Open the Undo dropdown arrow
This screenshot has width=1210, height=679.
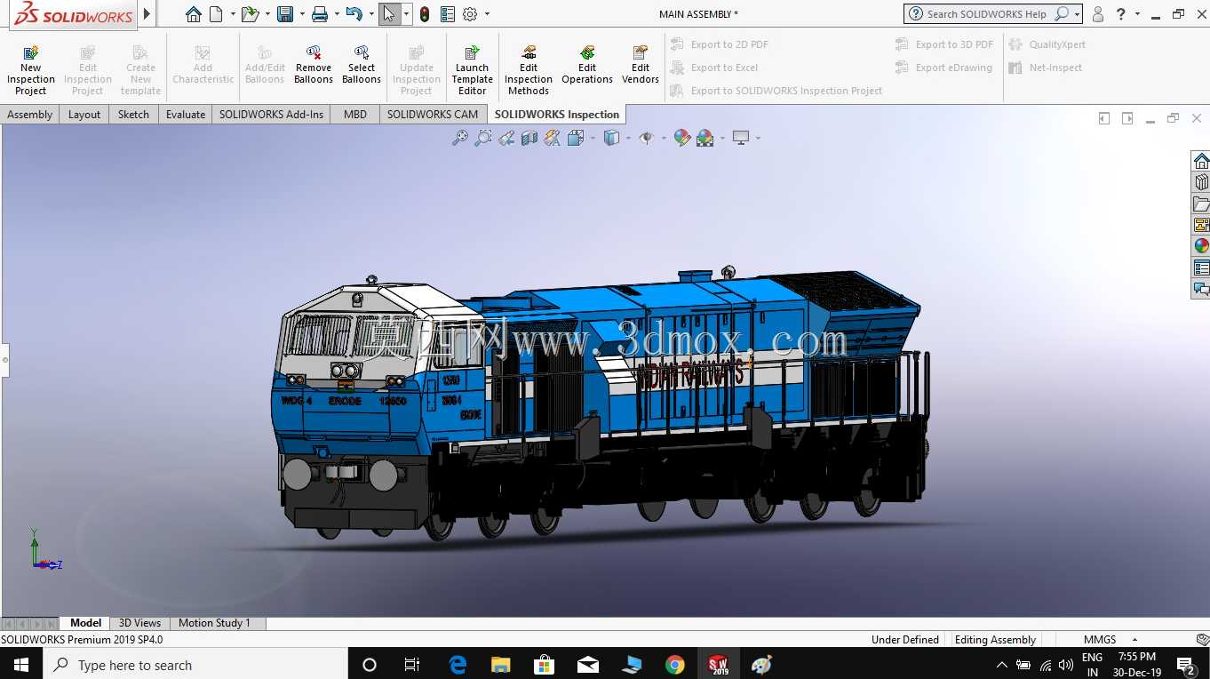click(x=370, y=14)
